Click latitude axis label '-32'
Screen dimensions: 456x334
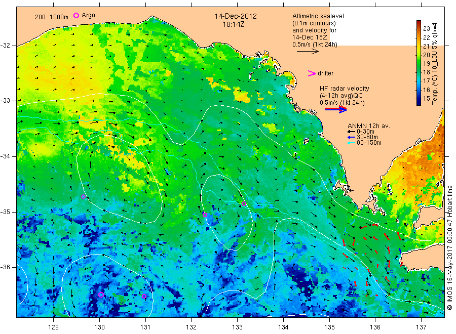5,46
